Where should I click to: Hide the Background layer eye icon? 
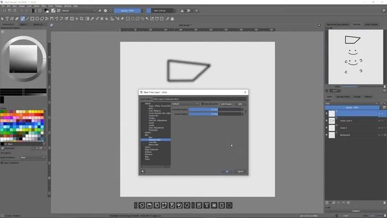[327, 135]
